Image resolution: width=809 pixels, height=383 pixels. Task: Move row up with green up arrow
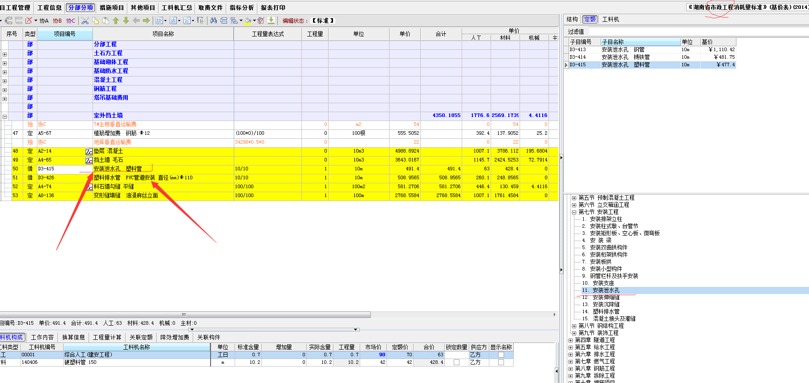(116, 20)
